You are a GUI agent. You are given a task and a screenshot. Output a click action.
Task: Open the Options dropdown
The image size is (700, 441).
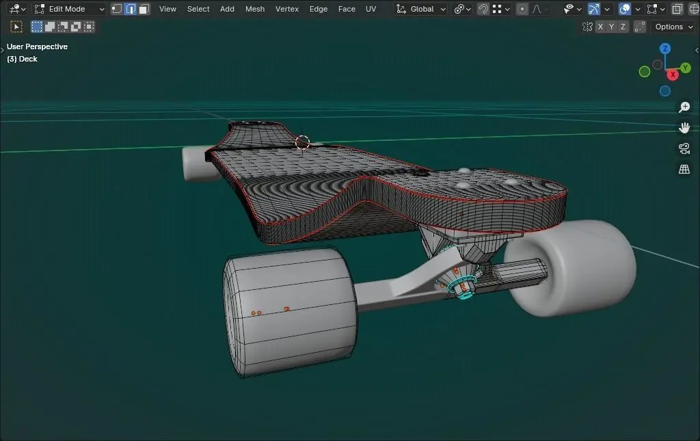pyautogui.click(x=674, y=27)
